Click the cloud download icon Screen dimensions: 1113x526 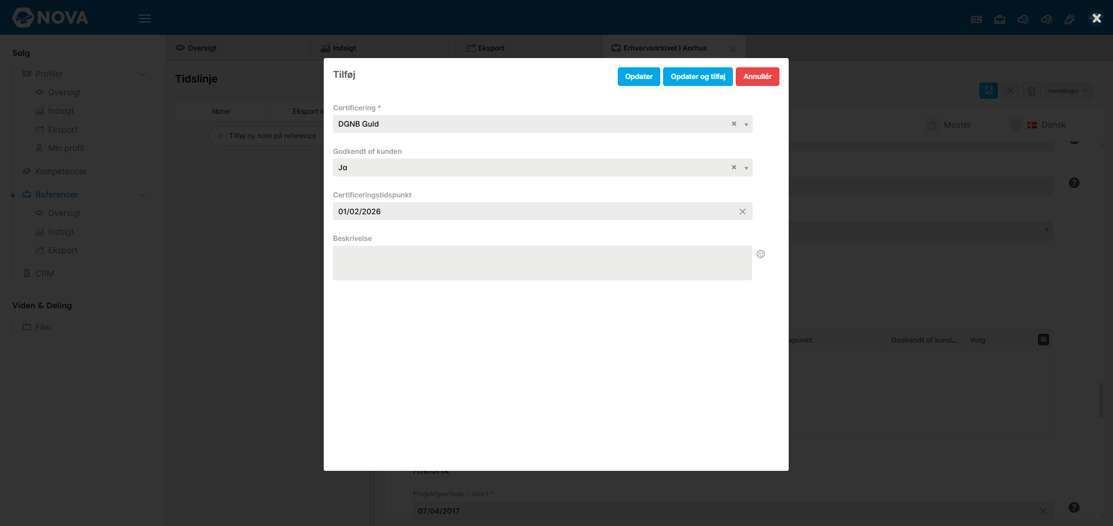pos(1023,19)
